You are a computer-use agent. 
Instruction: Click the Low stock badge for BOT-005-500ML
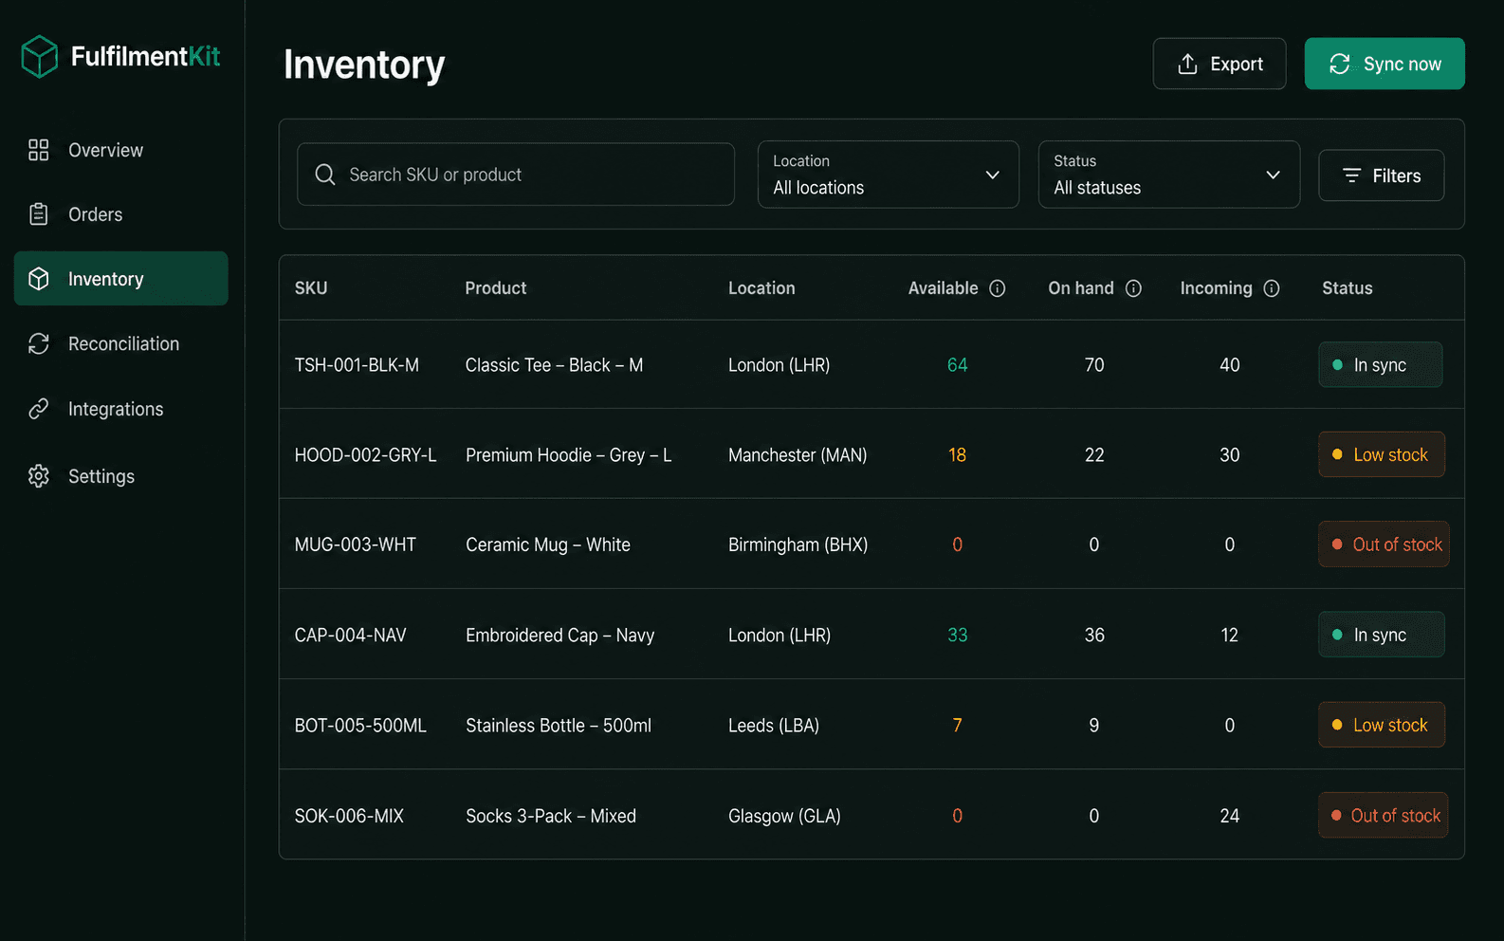pyautogui.click(x=1382, y=725)
